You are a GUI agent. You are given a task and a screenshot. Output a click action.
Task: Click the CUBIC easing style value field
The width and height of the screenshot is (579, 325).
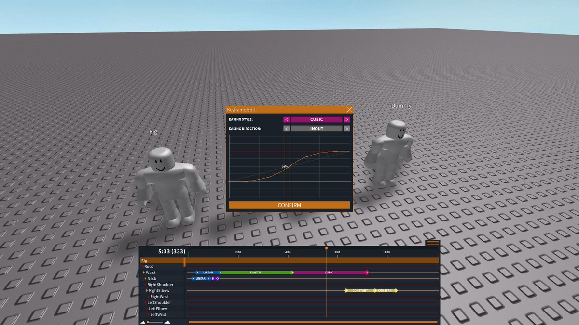point(317,119)
